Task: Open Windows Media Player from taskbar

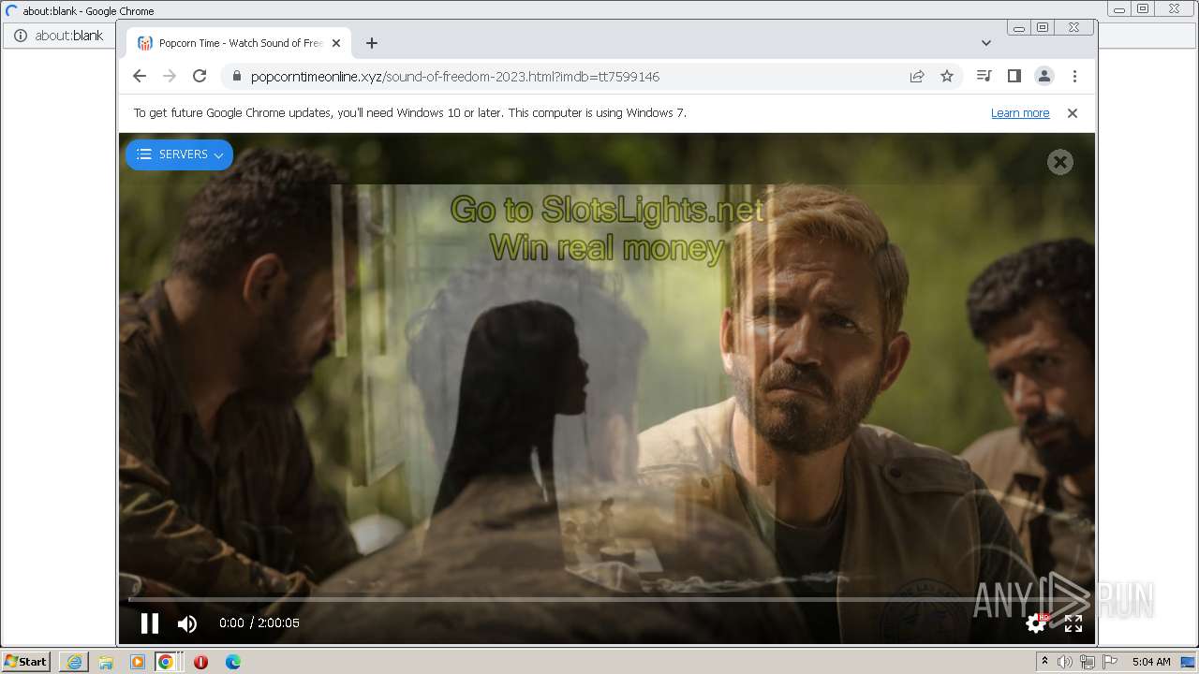Action: click(x=138, y=662)
